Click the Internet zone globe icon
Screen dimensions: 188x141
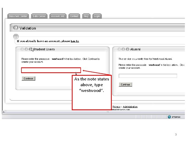coord(169,117)
